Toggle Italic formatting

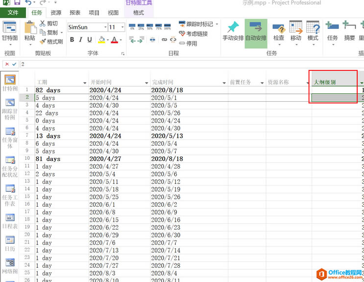click(x=80, y=40)
